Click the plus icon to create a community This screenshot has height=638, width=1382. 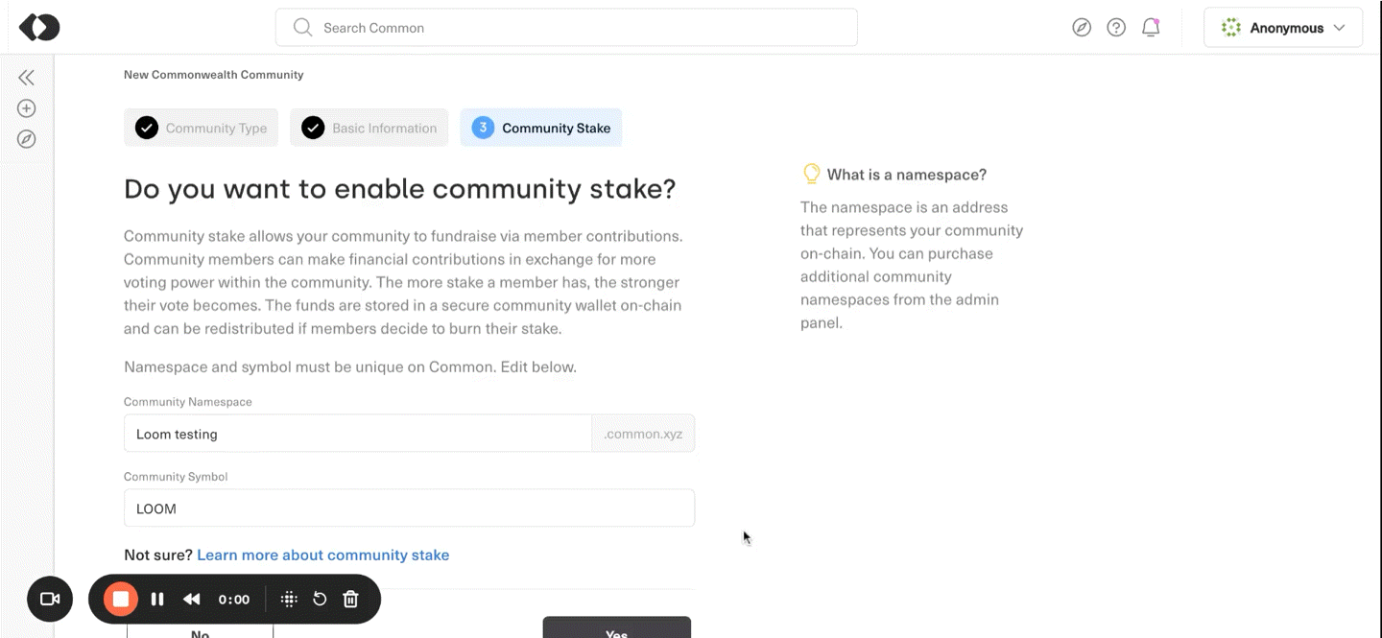coord(27,108)
